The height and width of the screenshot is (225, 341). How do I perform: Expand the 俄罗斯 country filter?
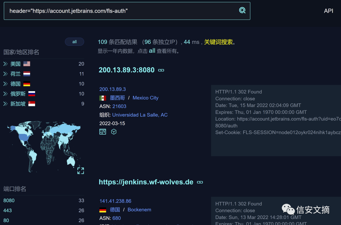pos(5,94)
